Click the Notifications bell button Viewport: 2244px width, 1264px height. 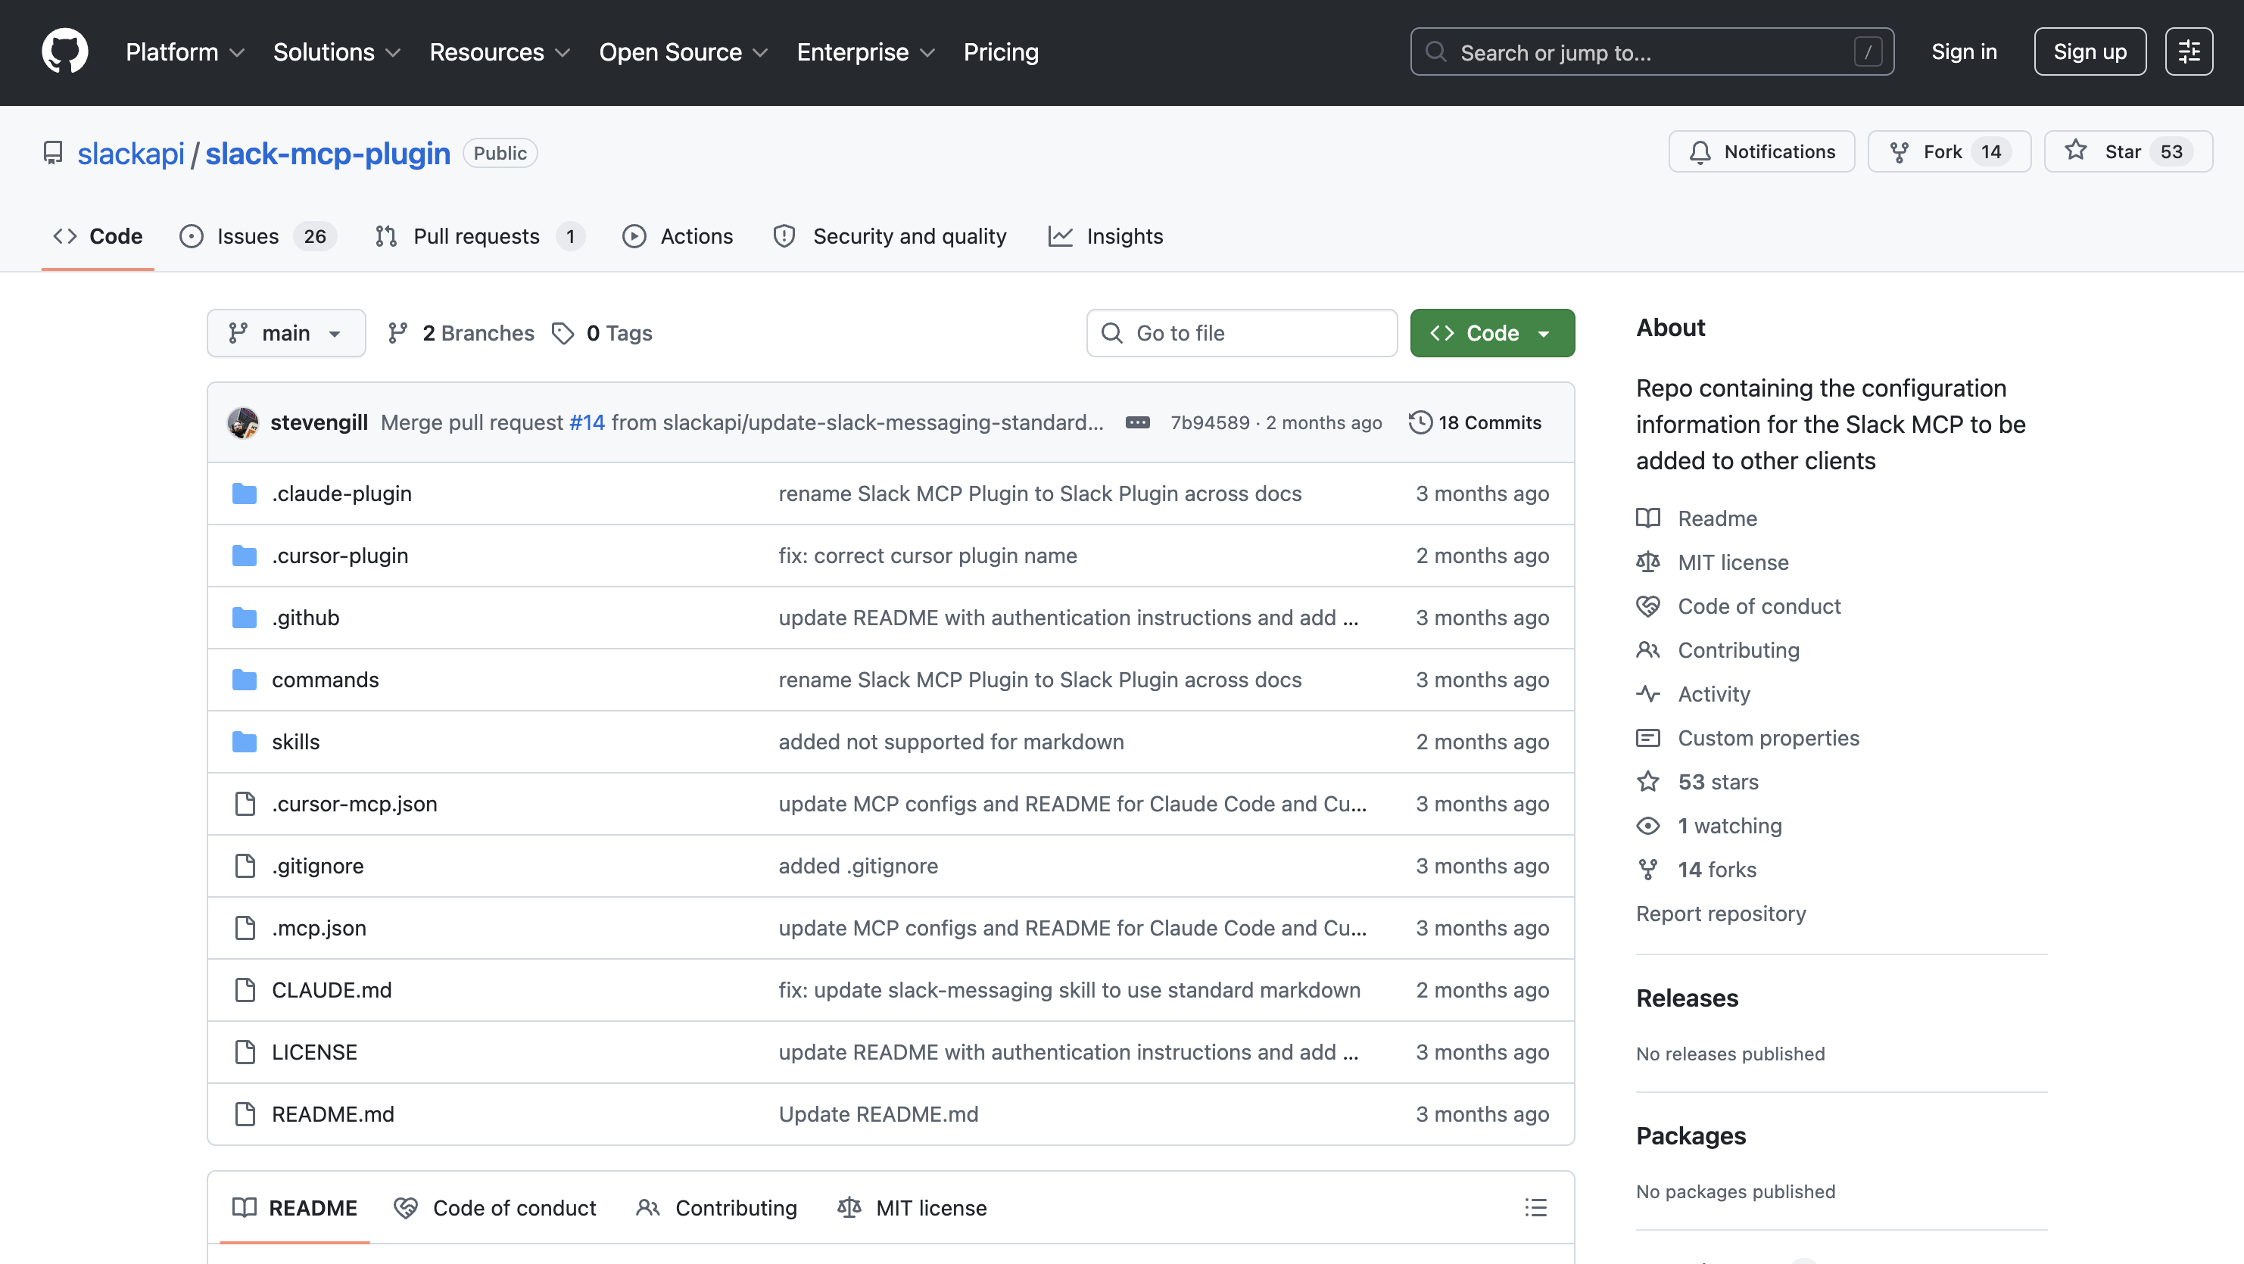[1762, 151]
